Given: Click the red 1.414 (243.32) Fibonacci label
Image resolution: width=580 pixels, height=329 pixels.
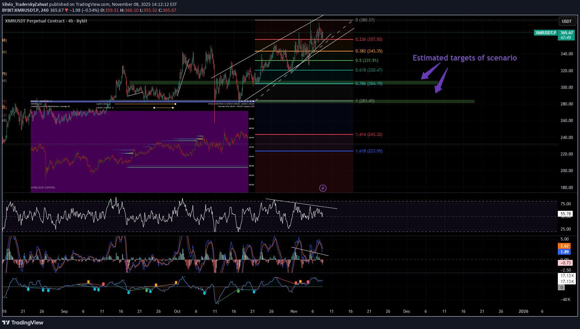Looking at the screenshot, I should (369, 134).
